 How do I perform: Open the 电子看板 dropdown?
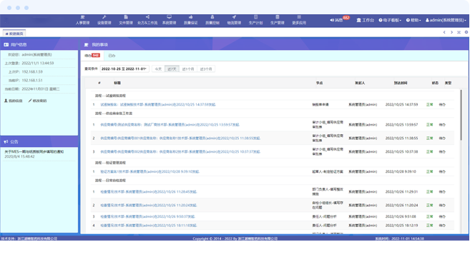[390, 20]
